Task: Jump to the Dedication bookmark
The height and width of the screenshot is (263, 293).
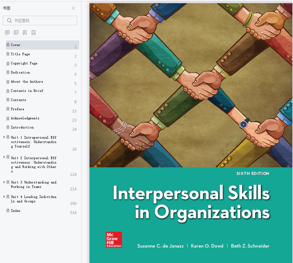Action: tap(20, 73)
